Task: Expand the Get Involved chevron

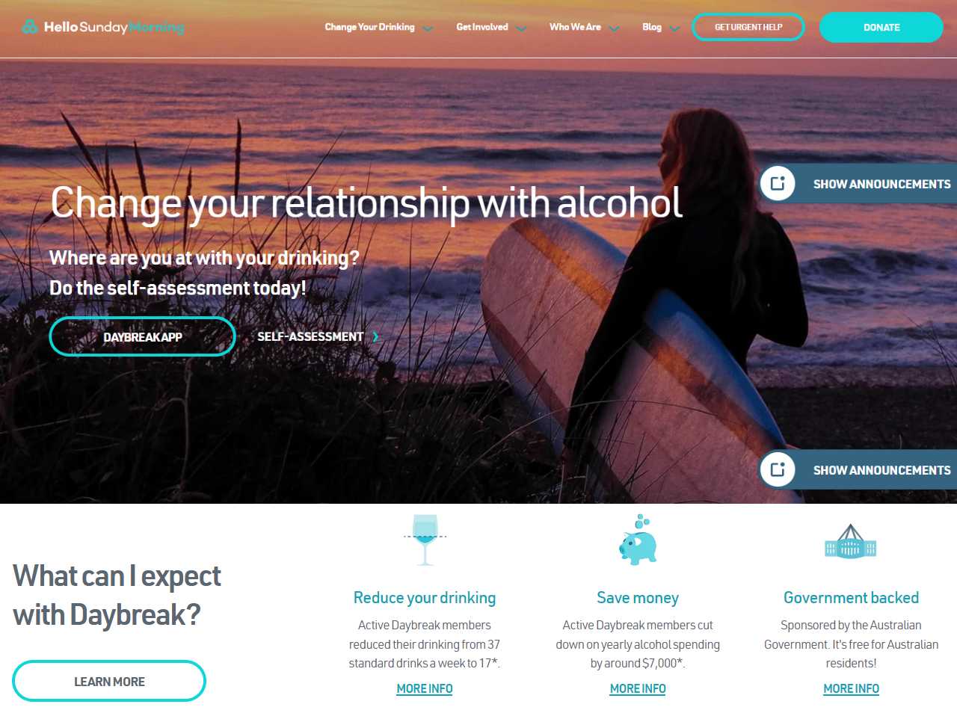Action: (521, 28)
